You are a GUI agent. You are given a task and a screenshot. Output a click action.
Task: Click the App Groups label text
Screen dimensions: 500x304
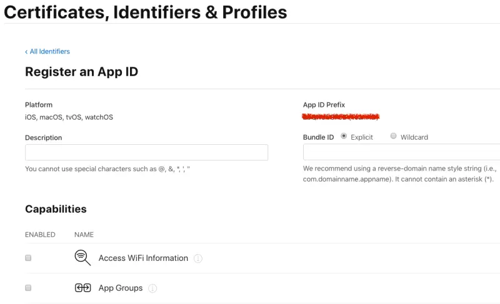click(121, 288)
